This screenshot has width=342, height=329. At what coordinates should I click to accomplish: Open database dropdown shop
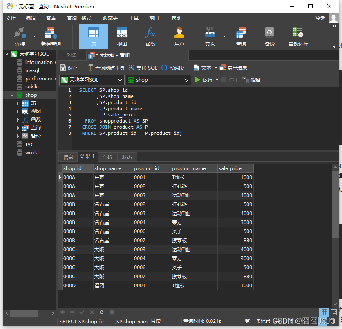click(x=159, y=80)
